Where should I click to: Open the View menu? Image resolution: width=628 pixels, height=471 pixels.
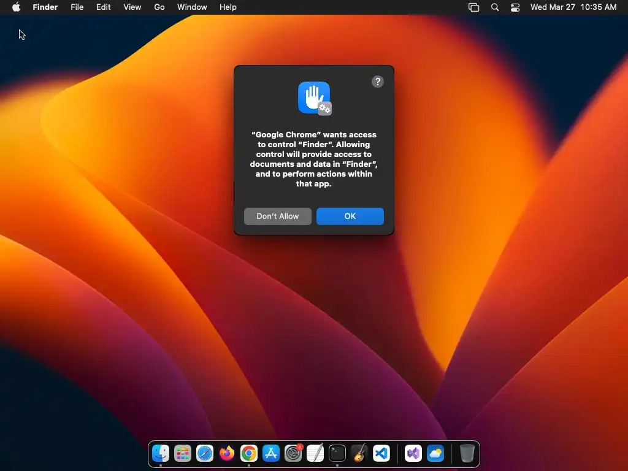[132, 7]
